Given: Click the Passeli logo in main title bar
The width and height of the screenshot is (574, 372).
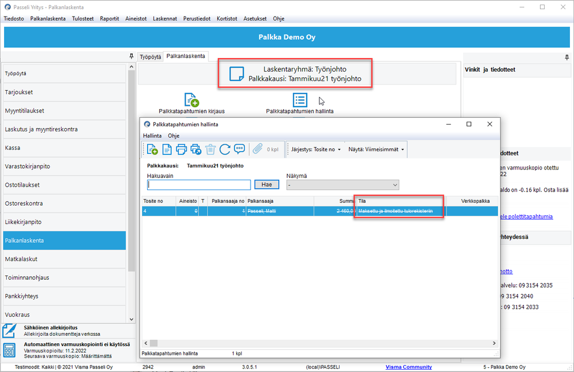Looking at the screenshot, I should click(7, 7).
